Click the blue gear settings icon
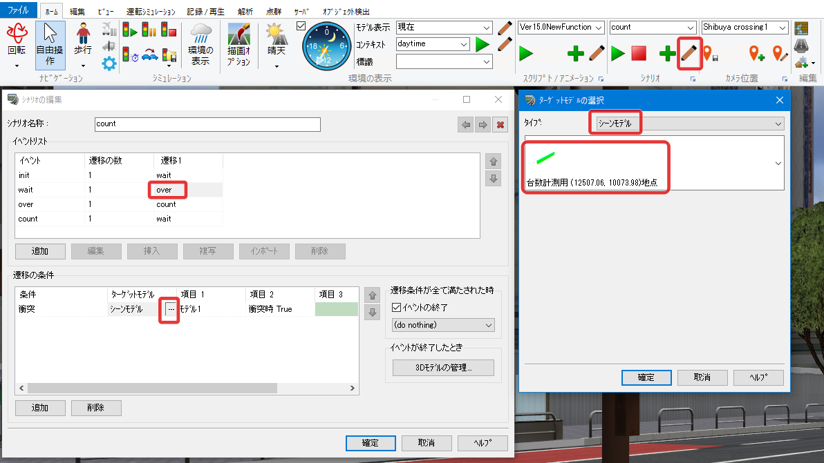 point(109,64)
